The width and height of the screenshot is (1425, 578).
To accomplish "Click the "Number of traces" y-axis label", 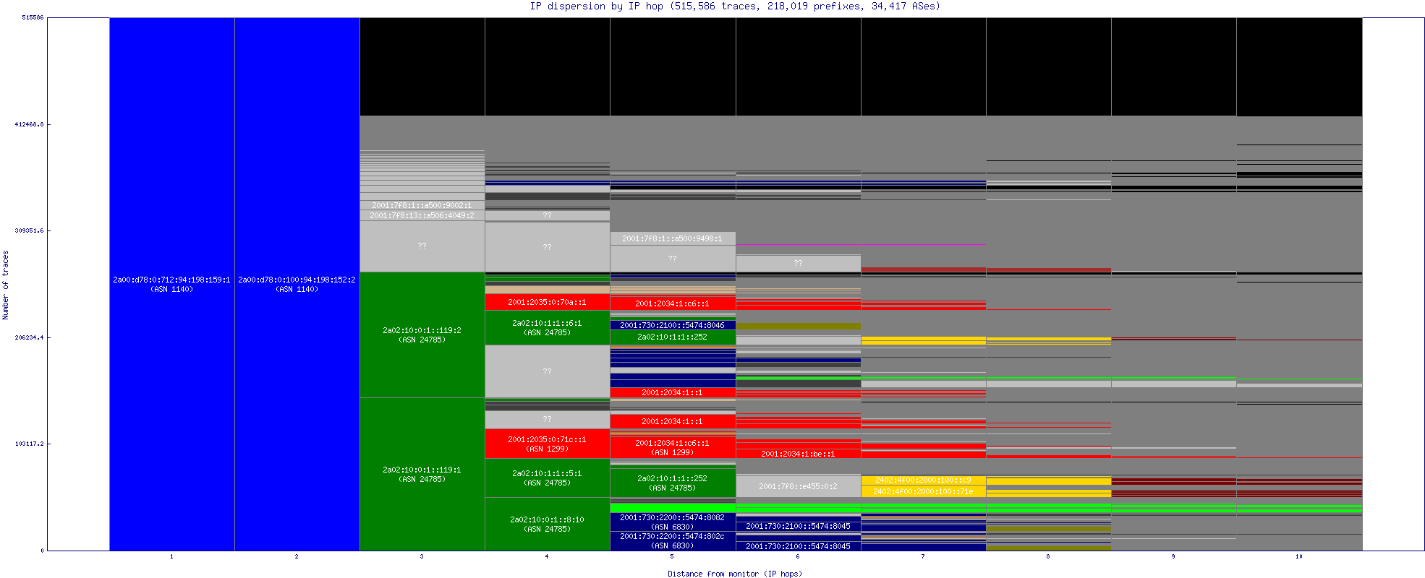I will click(5, 285).
